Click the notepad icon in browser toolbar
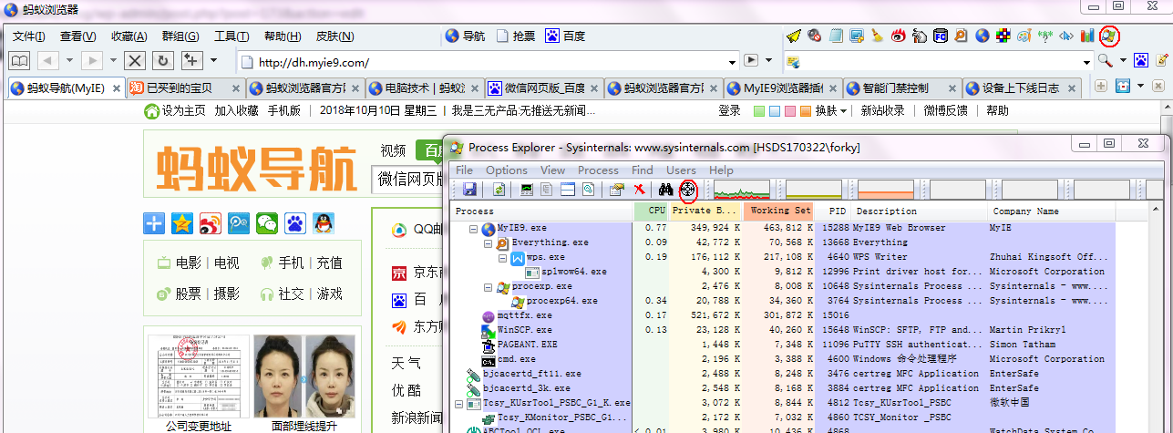Screen dimensions: 1173x433 [835, 36]
